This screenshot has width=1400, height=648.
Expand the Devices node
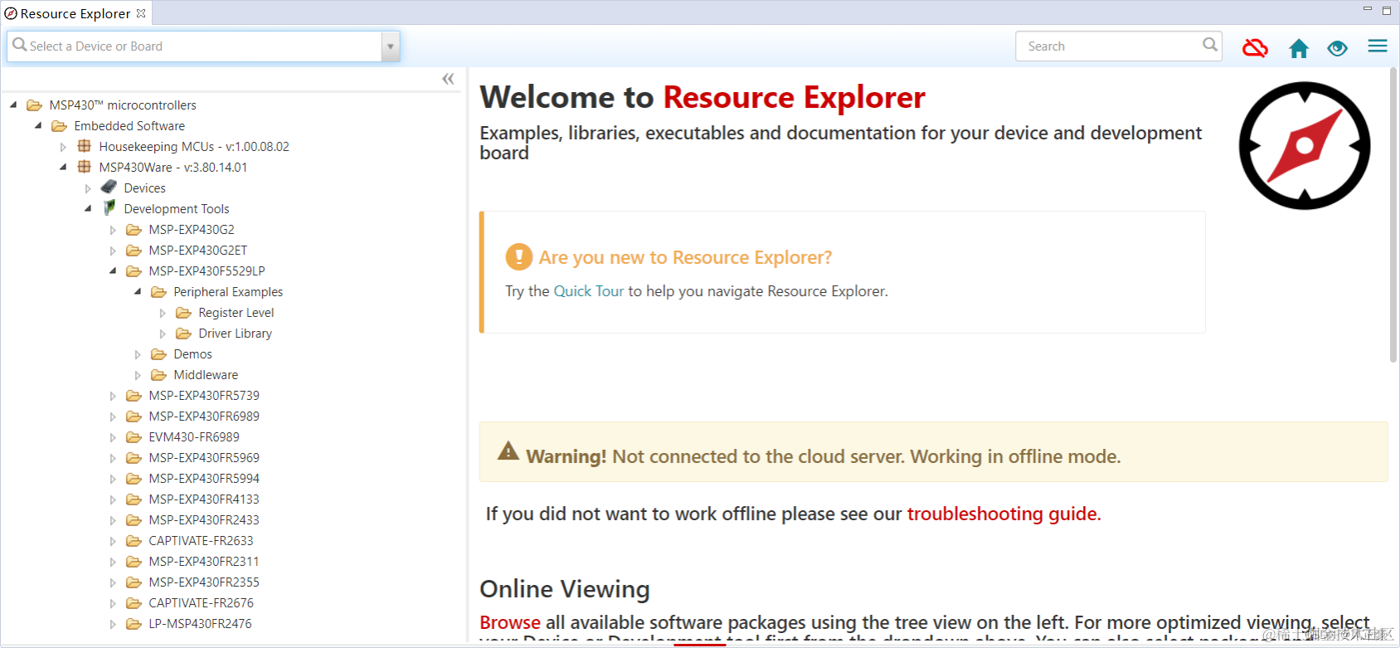pyautogui.click(x=88, y=188)
